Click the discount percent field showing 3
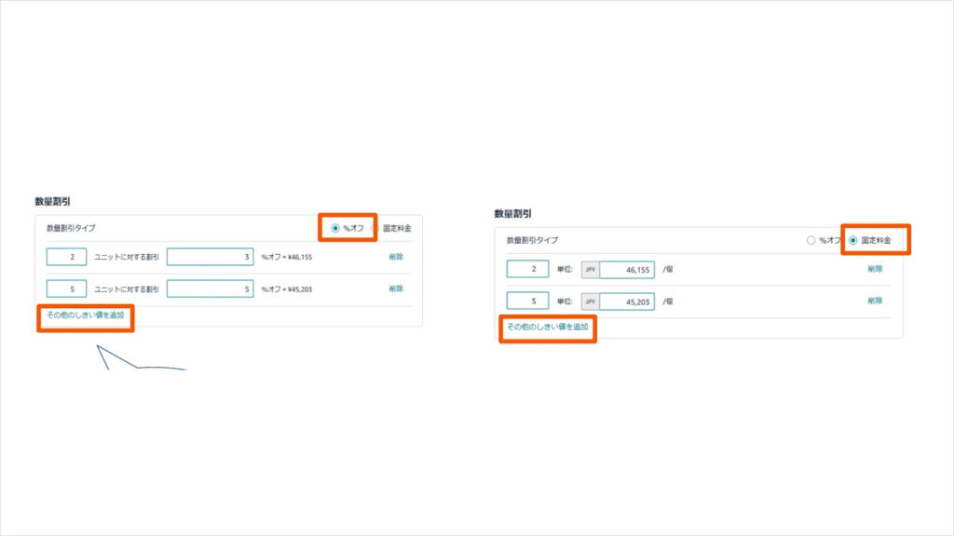The image size is (954, 536). [x=210, y=257]
